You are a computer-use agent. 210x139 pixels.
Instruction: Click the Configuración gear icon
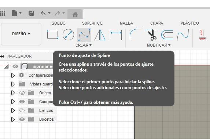point(21,75)
